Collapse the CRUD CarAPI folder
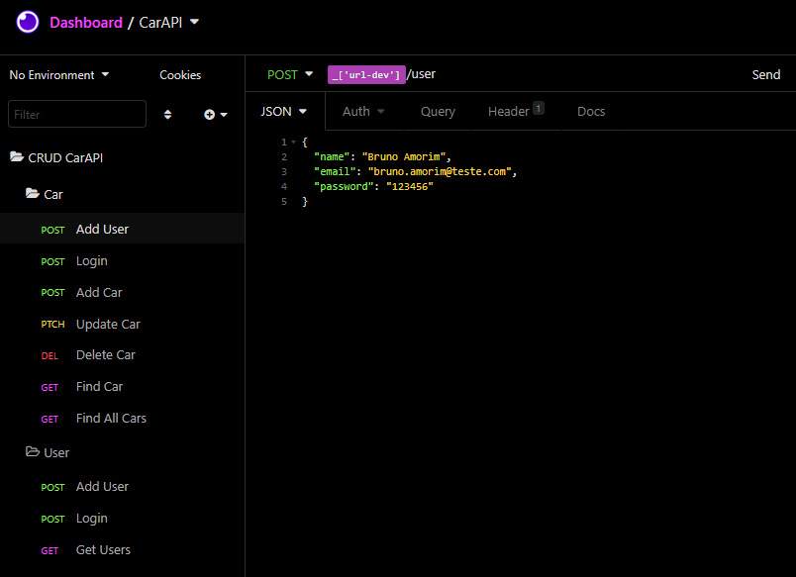This screenshot has height=577, width=796. [56, 157]
